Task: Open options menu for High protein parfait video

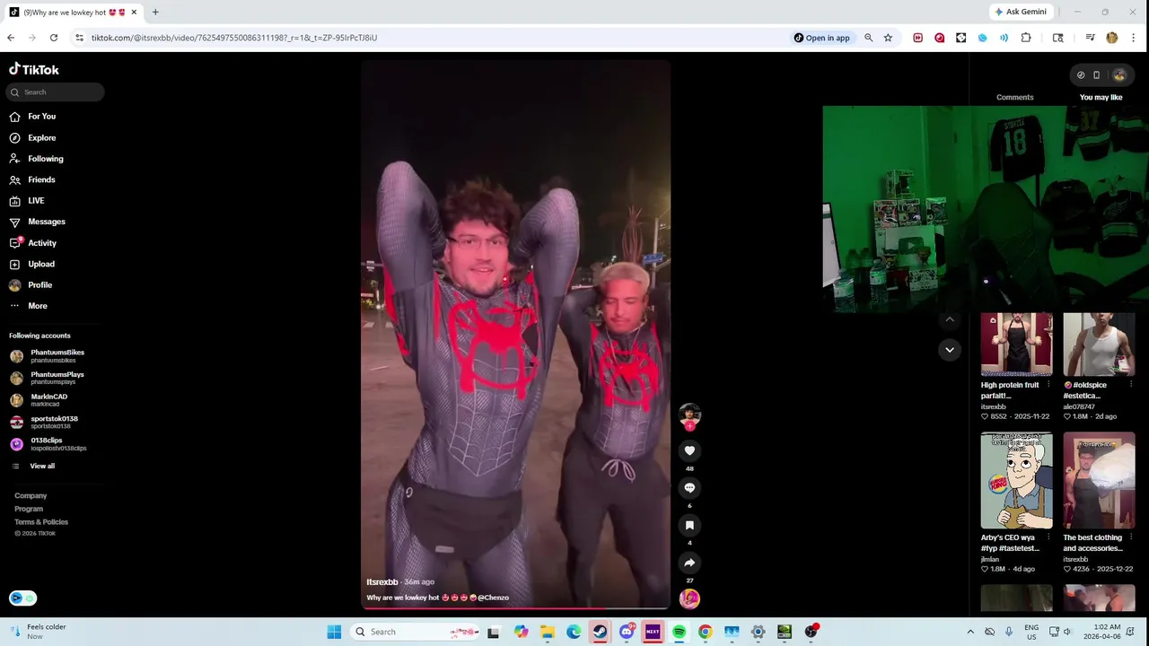Action: point(1048,385)
